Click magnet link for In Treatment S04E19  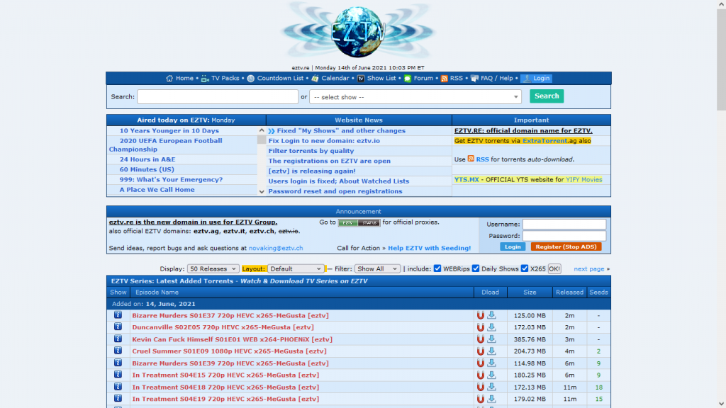click(481, 399)
